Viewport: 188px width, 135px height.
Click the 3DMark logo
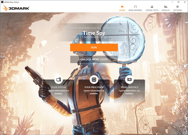pos(16,8)
